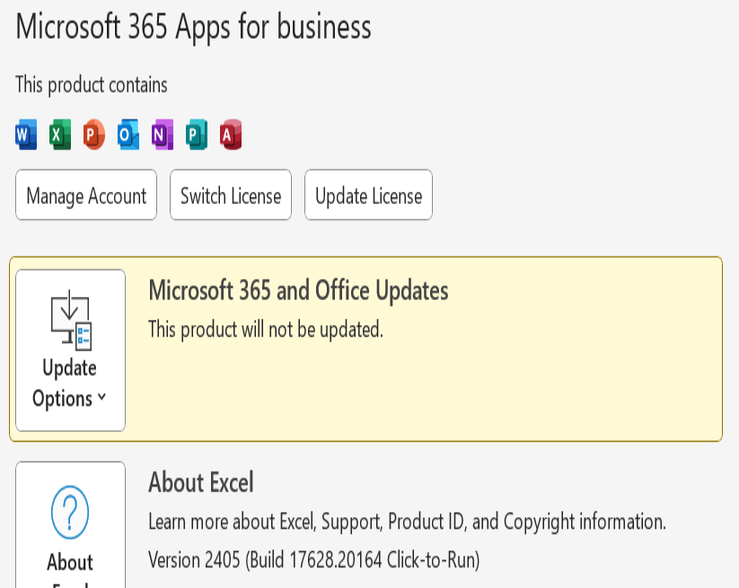
Task: Expand the Update Options dropdown chevron
Action: pos(101,398)
